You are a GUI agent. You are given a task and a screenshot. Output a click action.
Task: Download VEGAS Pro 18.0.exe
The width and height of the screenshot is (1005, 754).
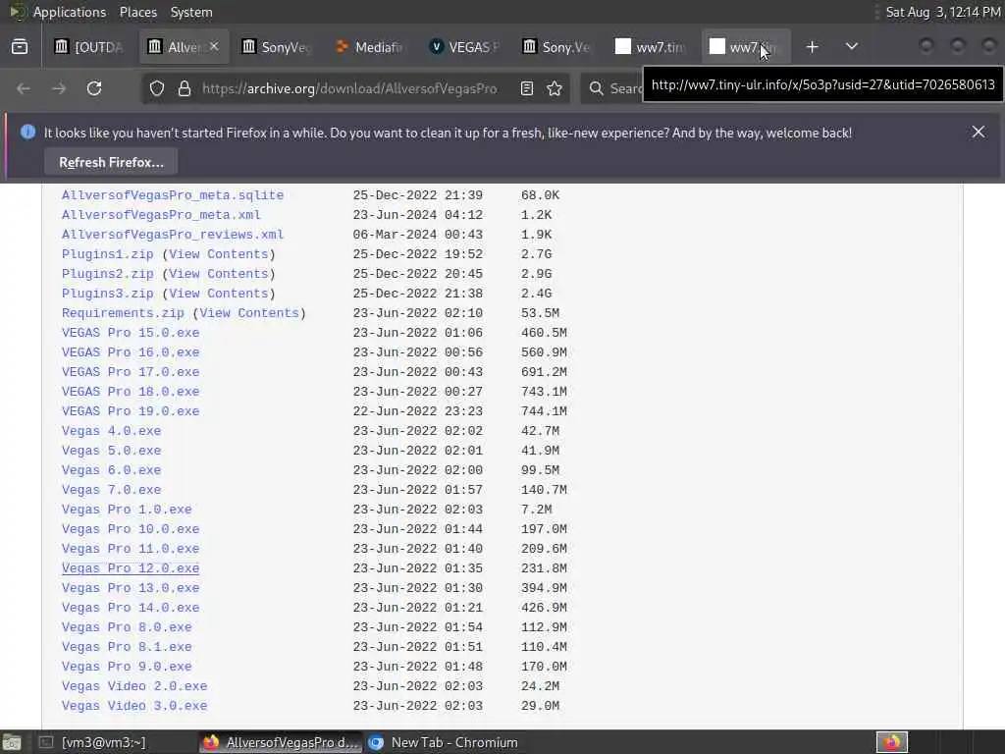131,392
